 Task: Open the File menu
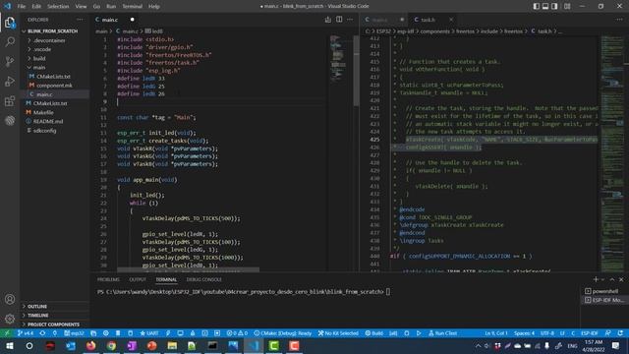(22, 6)
